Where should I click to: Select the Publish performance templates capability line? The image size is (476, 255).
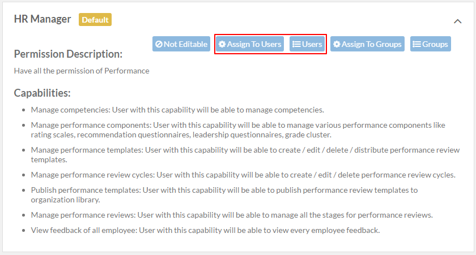click(224, 195)
